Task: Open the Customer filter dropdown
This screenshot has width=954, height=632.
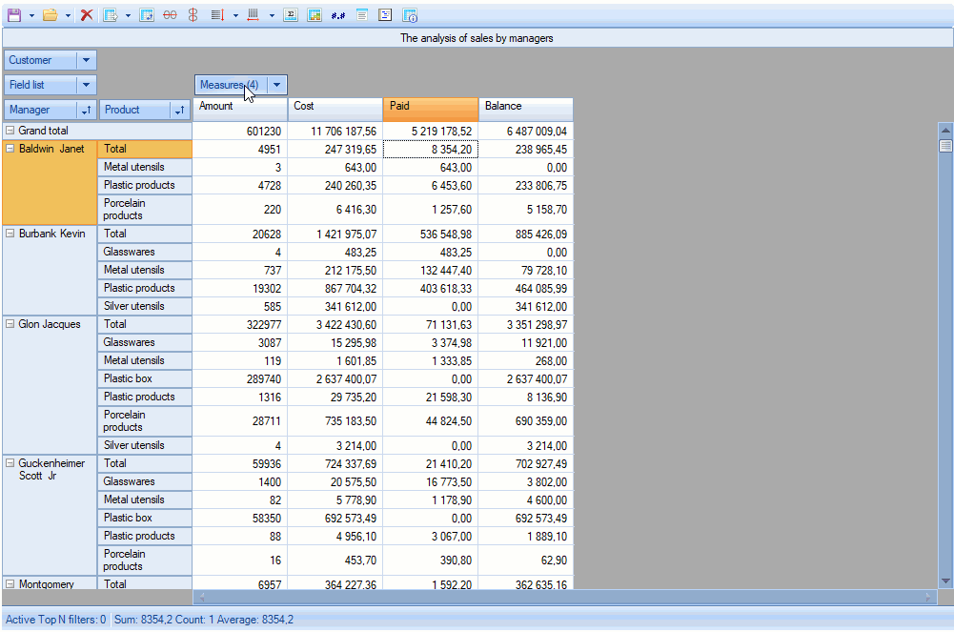Action: [x=86, y=60]
